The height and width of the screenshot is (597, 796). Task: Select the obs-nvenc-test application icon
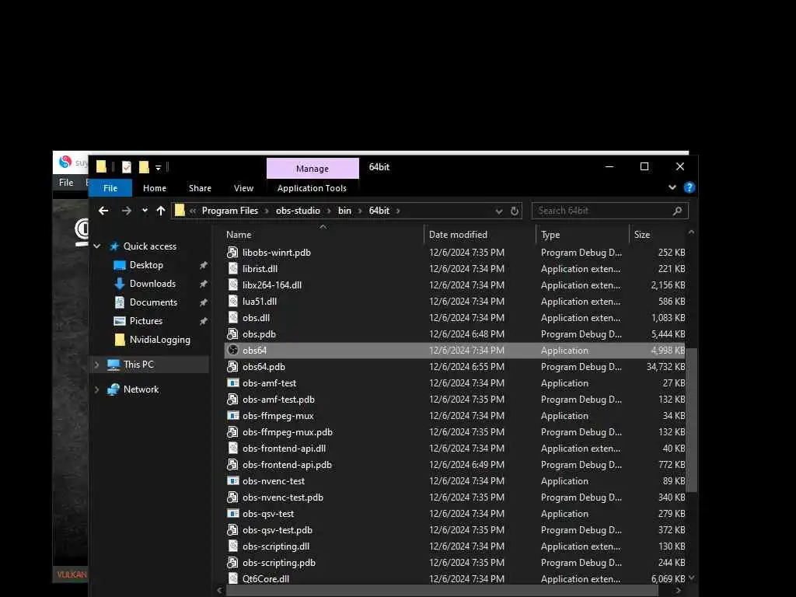tap(233, 481)
